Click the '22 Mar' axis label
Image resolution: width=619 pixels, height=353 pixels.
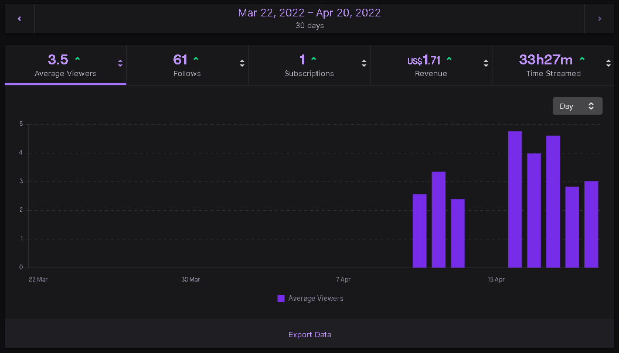[38, 280]
